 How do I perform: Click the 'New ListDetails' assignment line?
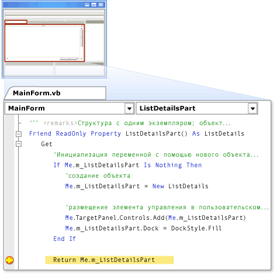(x=137, y=187)
